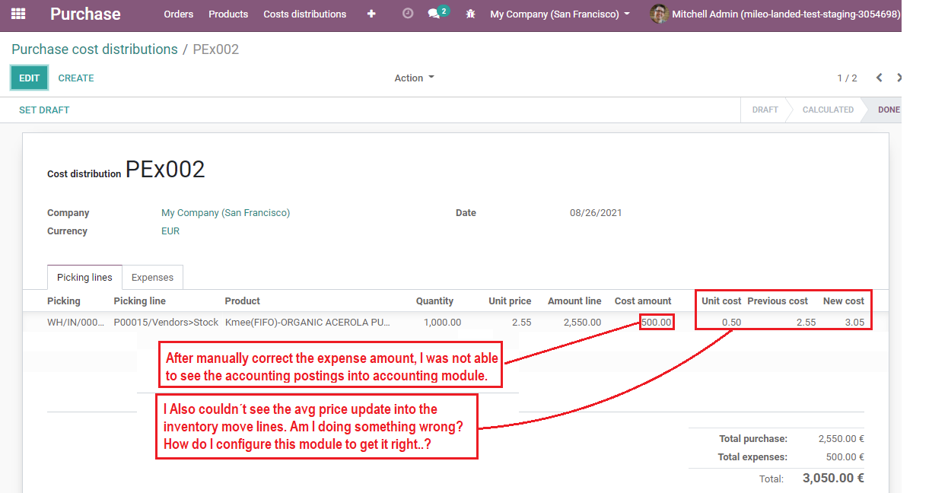Click the next record arrow
Screen dimensions: 948x493
point(899,78)
